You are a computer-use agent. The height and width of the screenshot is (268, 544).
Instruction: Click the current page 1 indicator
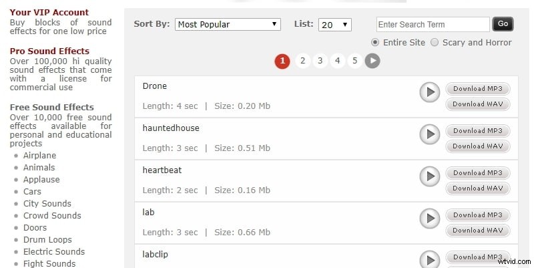(x=282, y=61)
